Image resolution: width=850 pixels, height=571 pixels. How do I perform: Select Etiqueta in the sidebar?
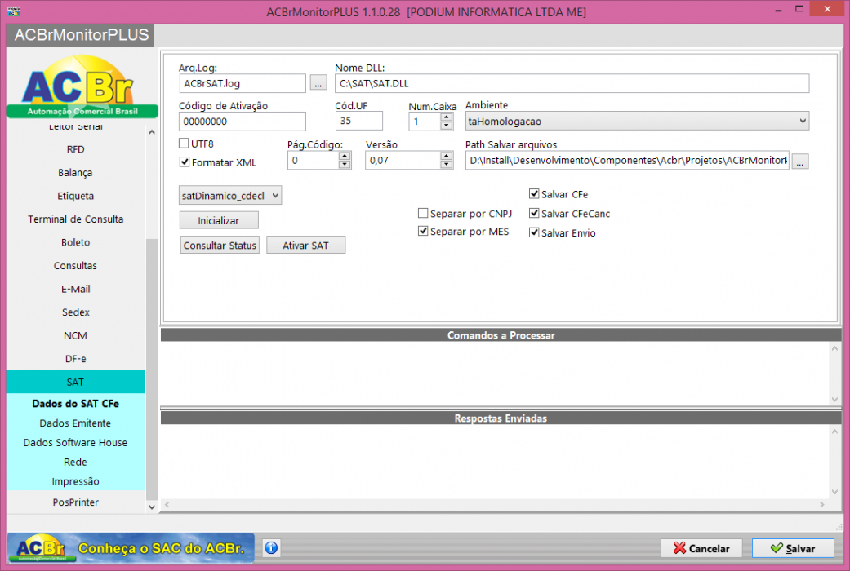click(76, 196)
